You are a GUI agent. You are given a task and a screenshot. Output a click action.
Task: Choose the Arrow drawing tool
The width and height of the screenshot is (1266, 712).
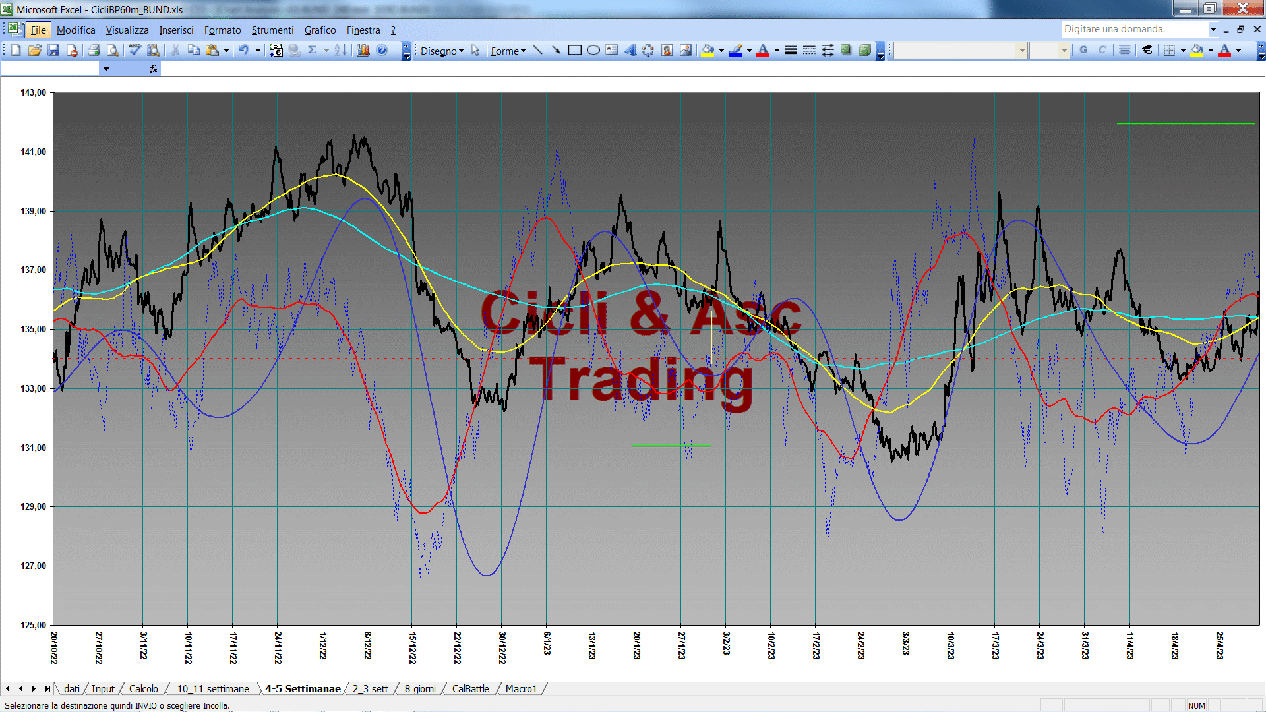coord(556,51)
